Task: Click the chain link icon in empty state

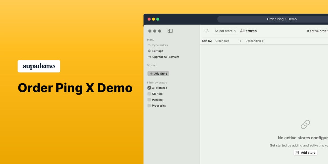Action: [x=305, y=124]
